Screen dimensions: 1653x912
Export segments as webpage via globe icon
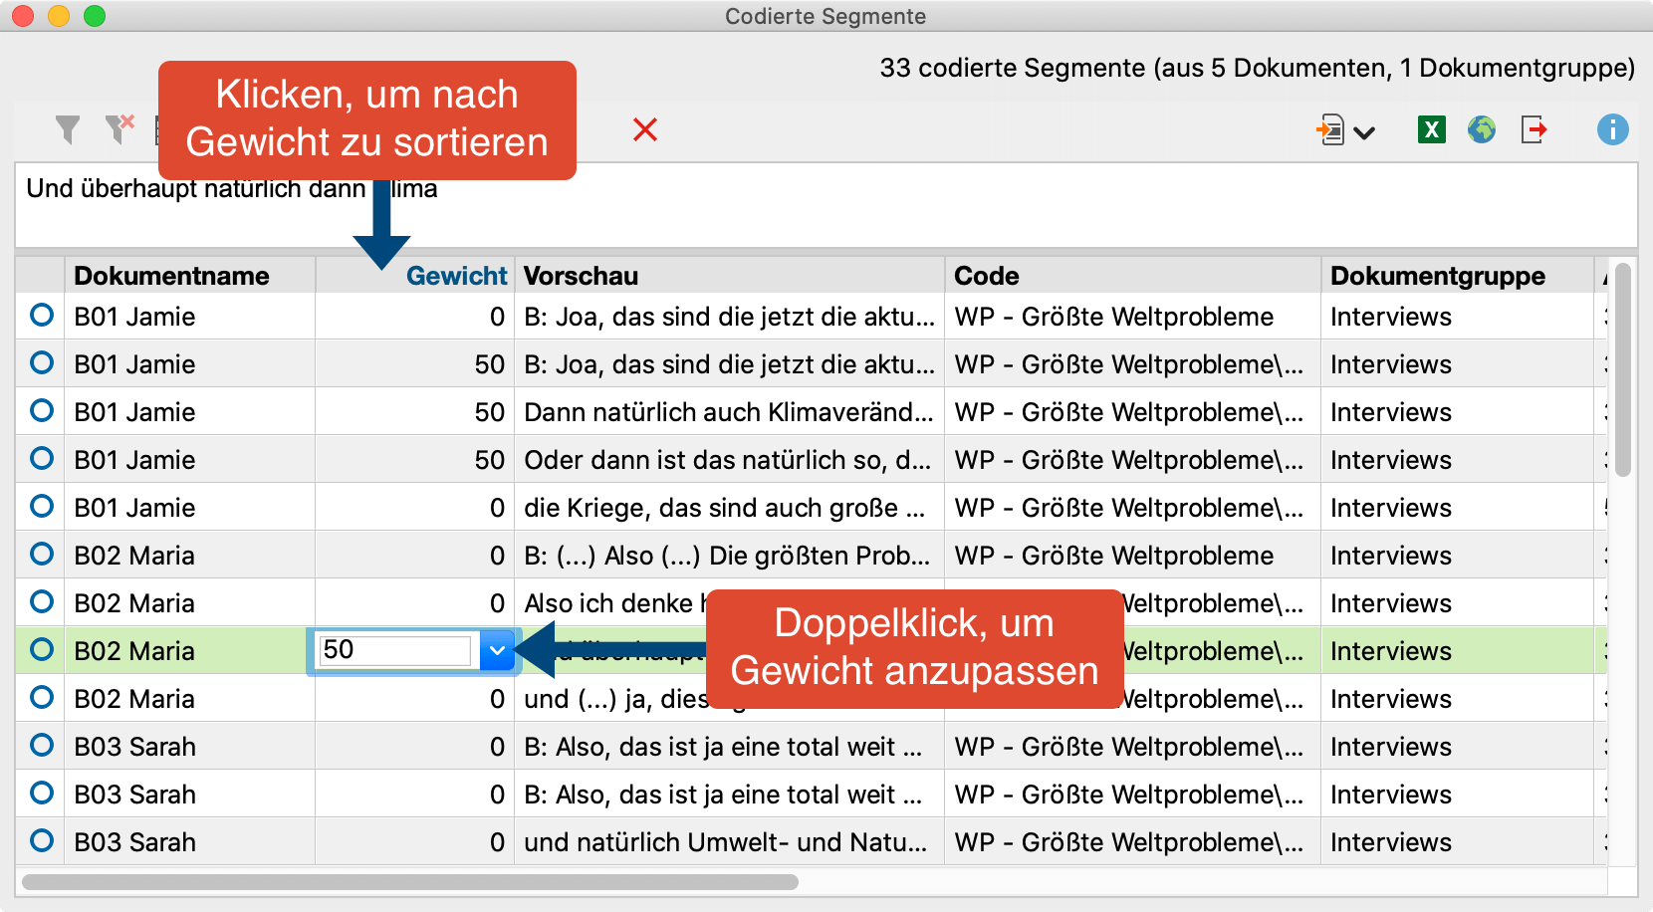(1482, 129)
